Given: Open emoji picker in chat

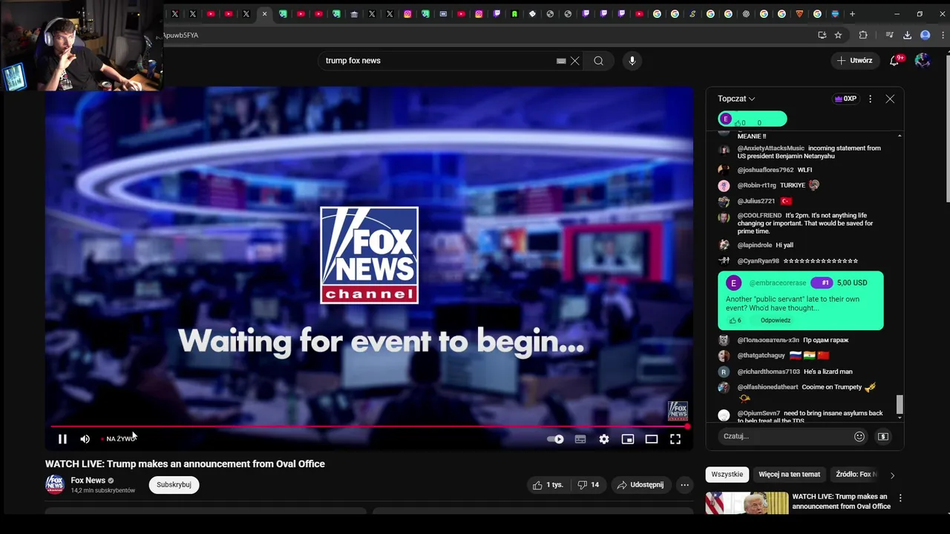Looking at the screenshot, I should pos(859,436).
